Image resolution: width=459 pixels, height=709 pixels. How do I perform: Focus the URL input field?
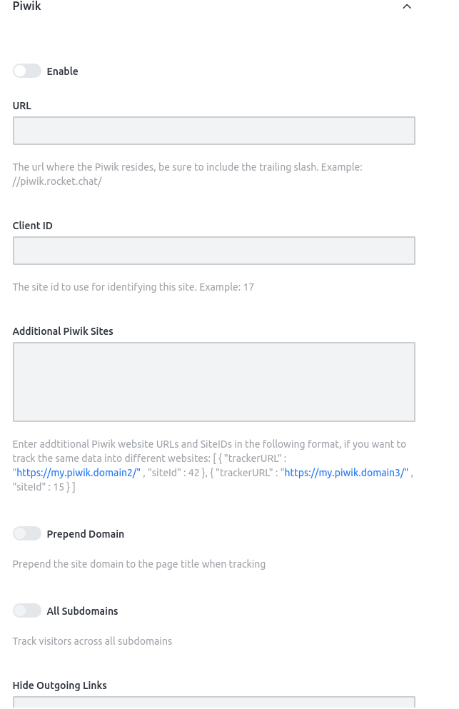(x=213, y=131)
